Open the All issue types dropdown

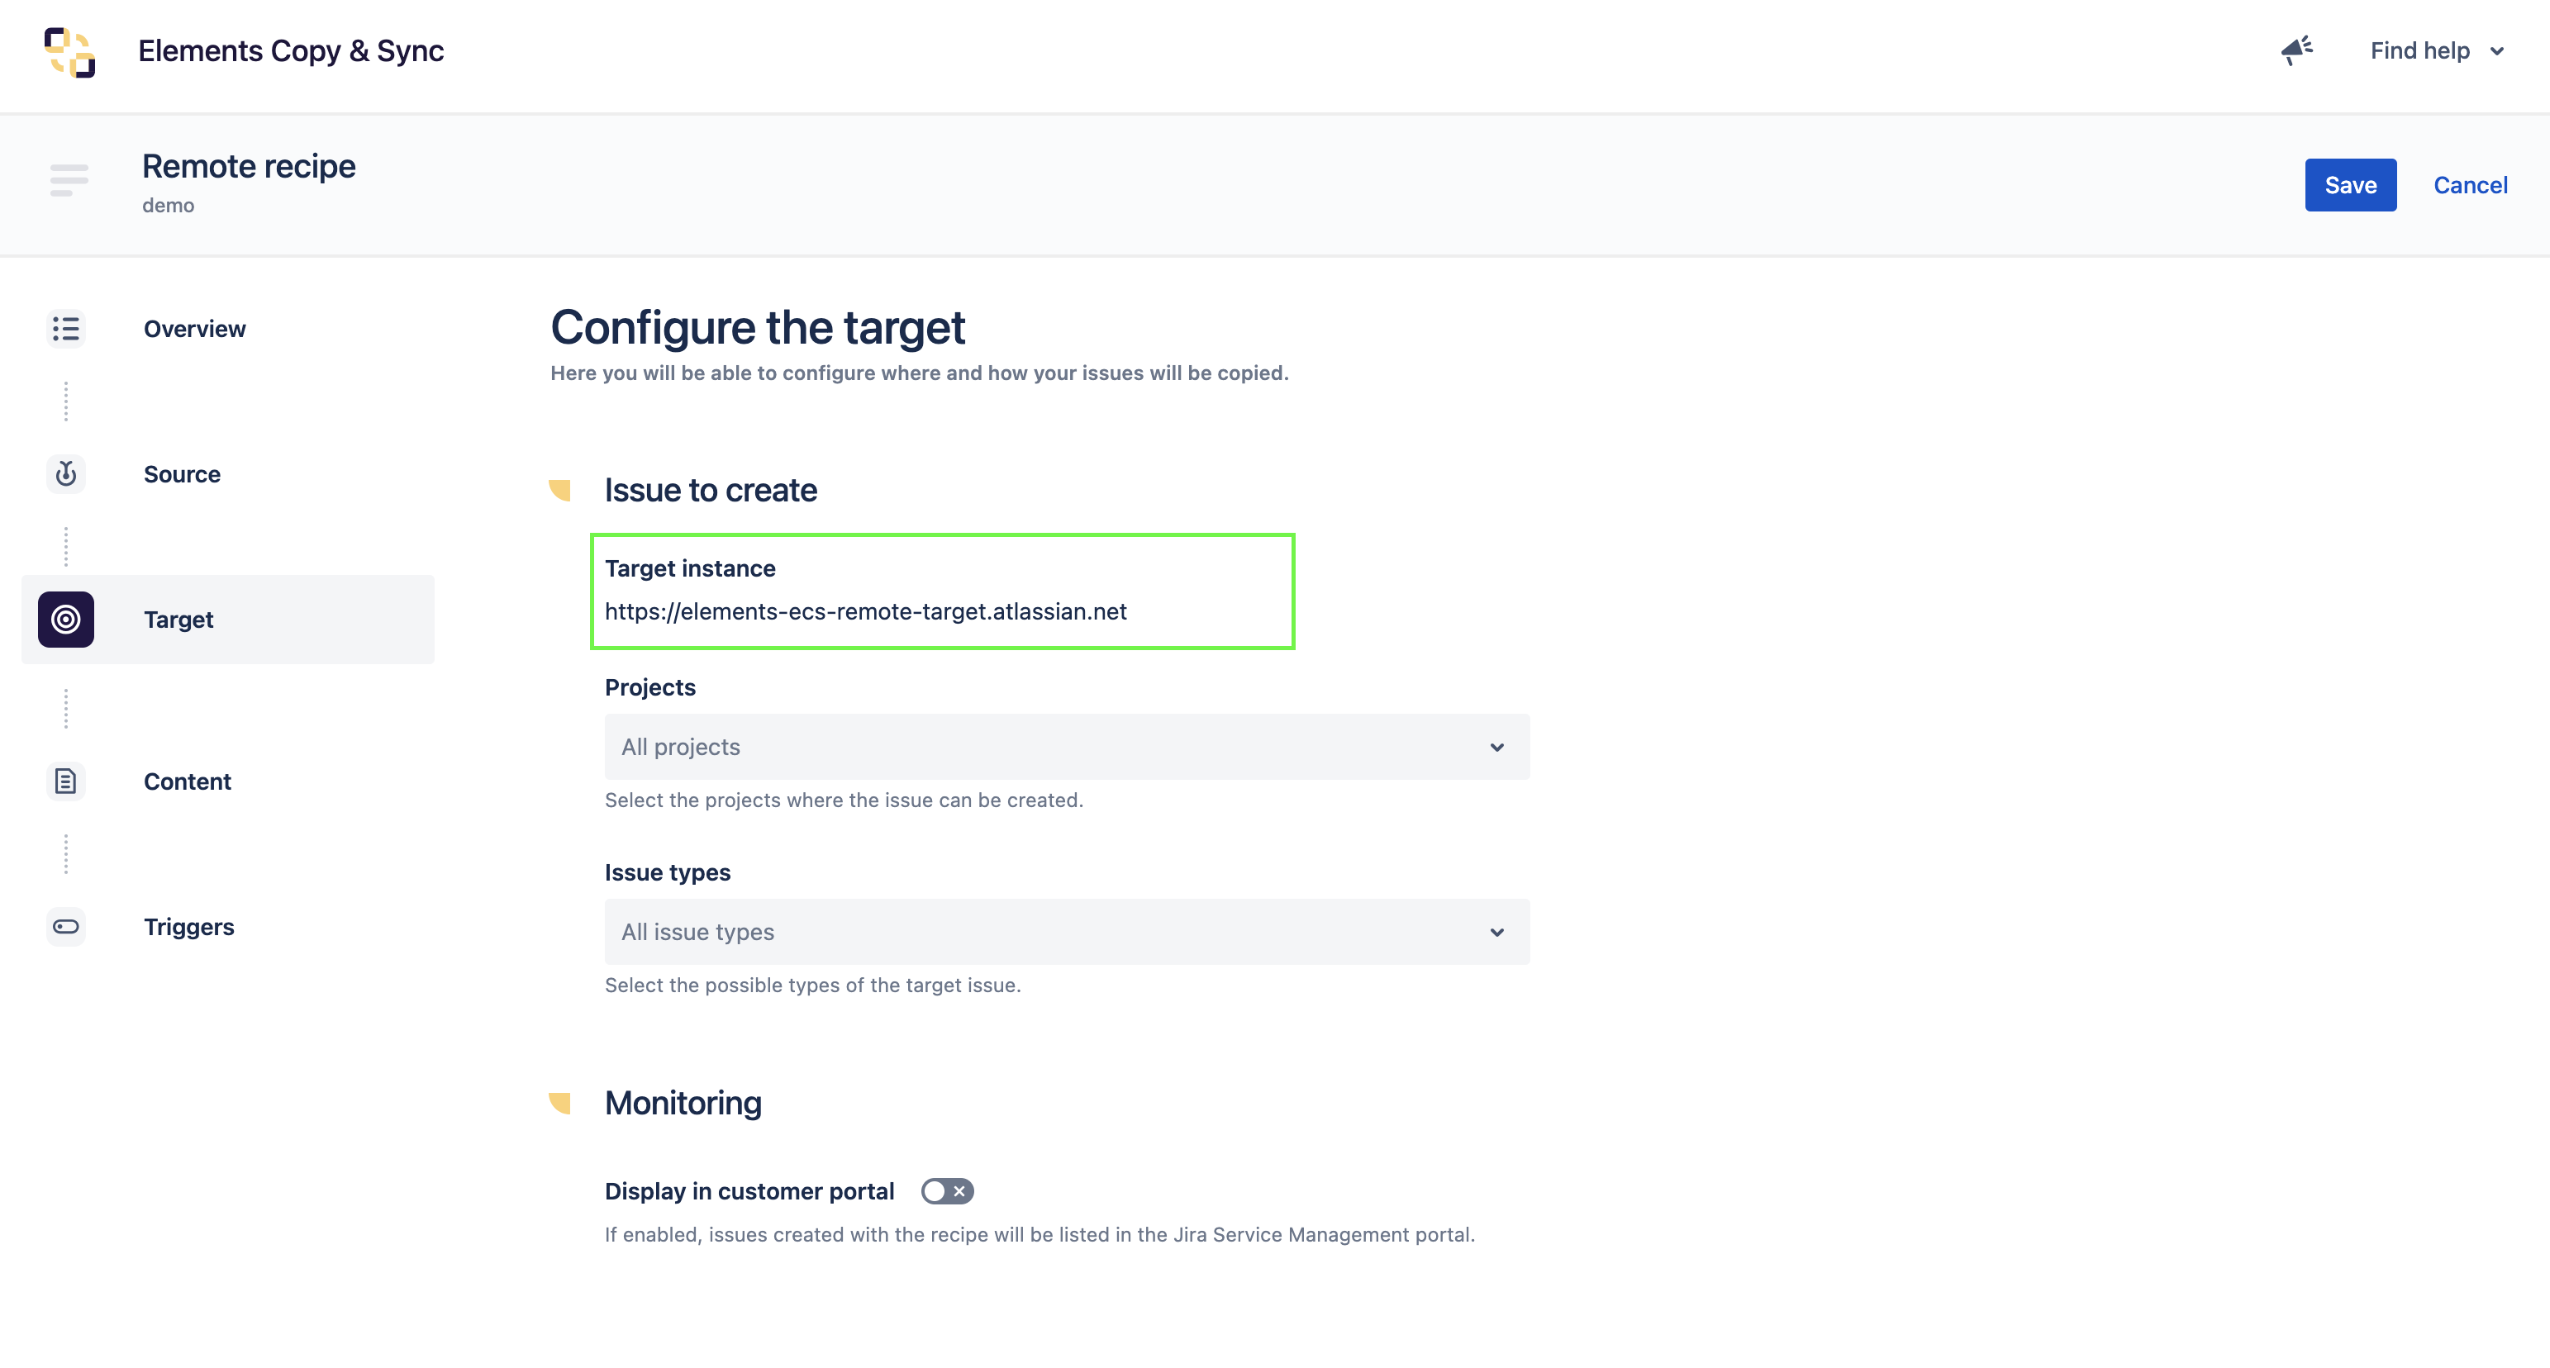coord(1066,932)
